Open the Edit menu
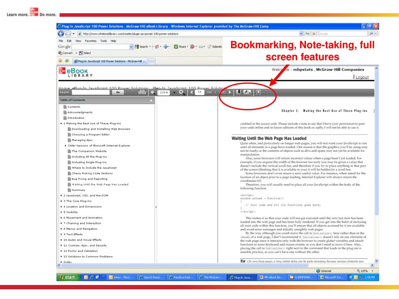The image size is (399, 299). [69, 41]
